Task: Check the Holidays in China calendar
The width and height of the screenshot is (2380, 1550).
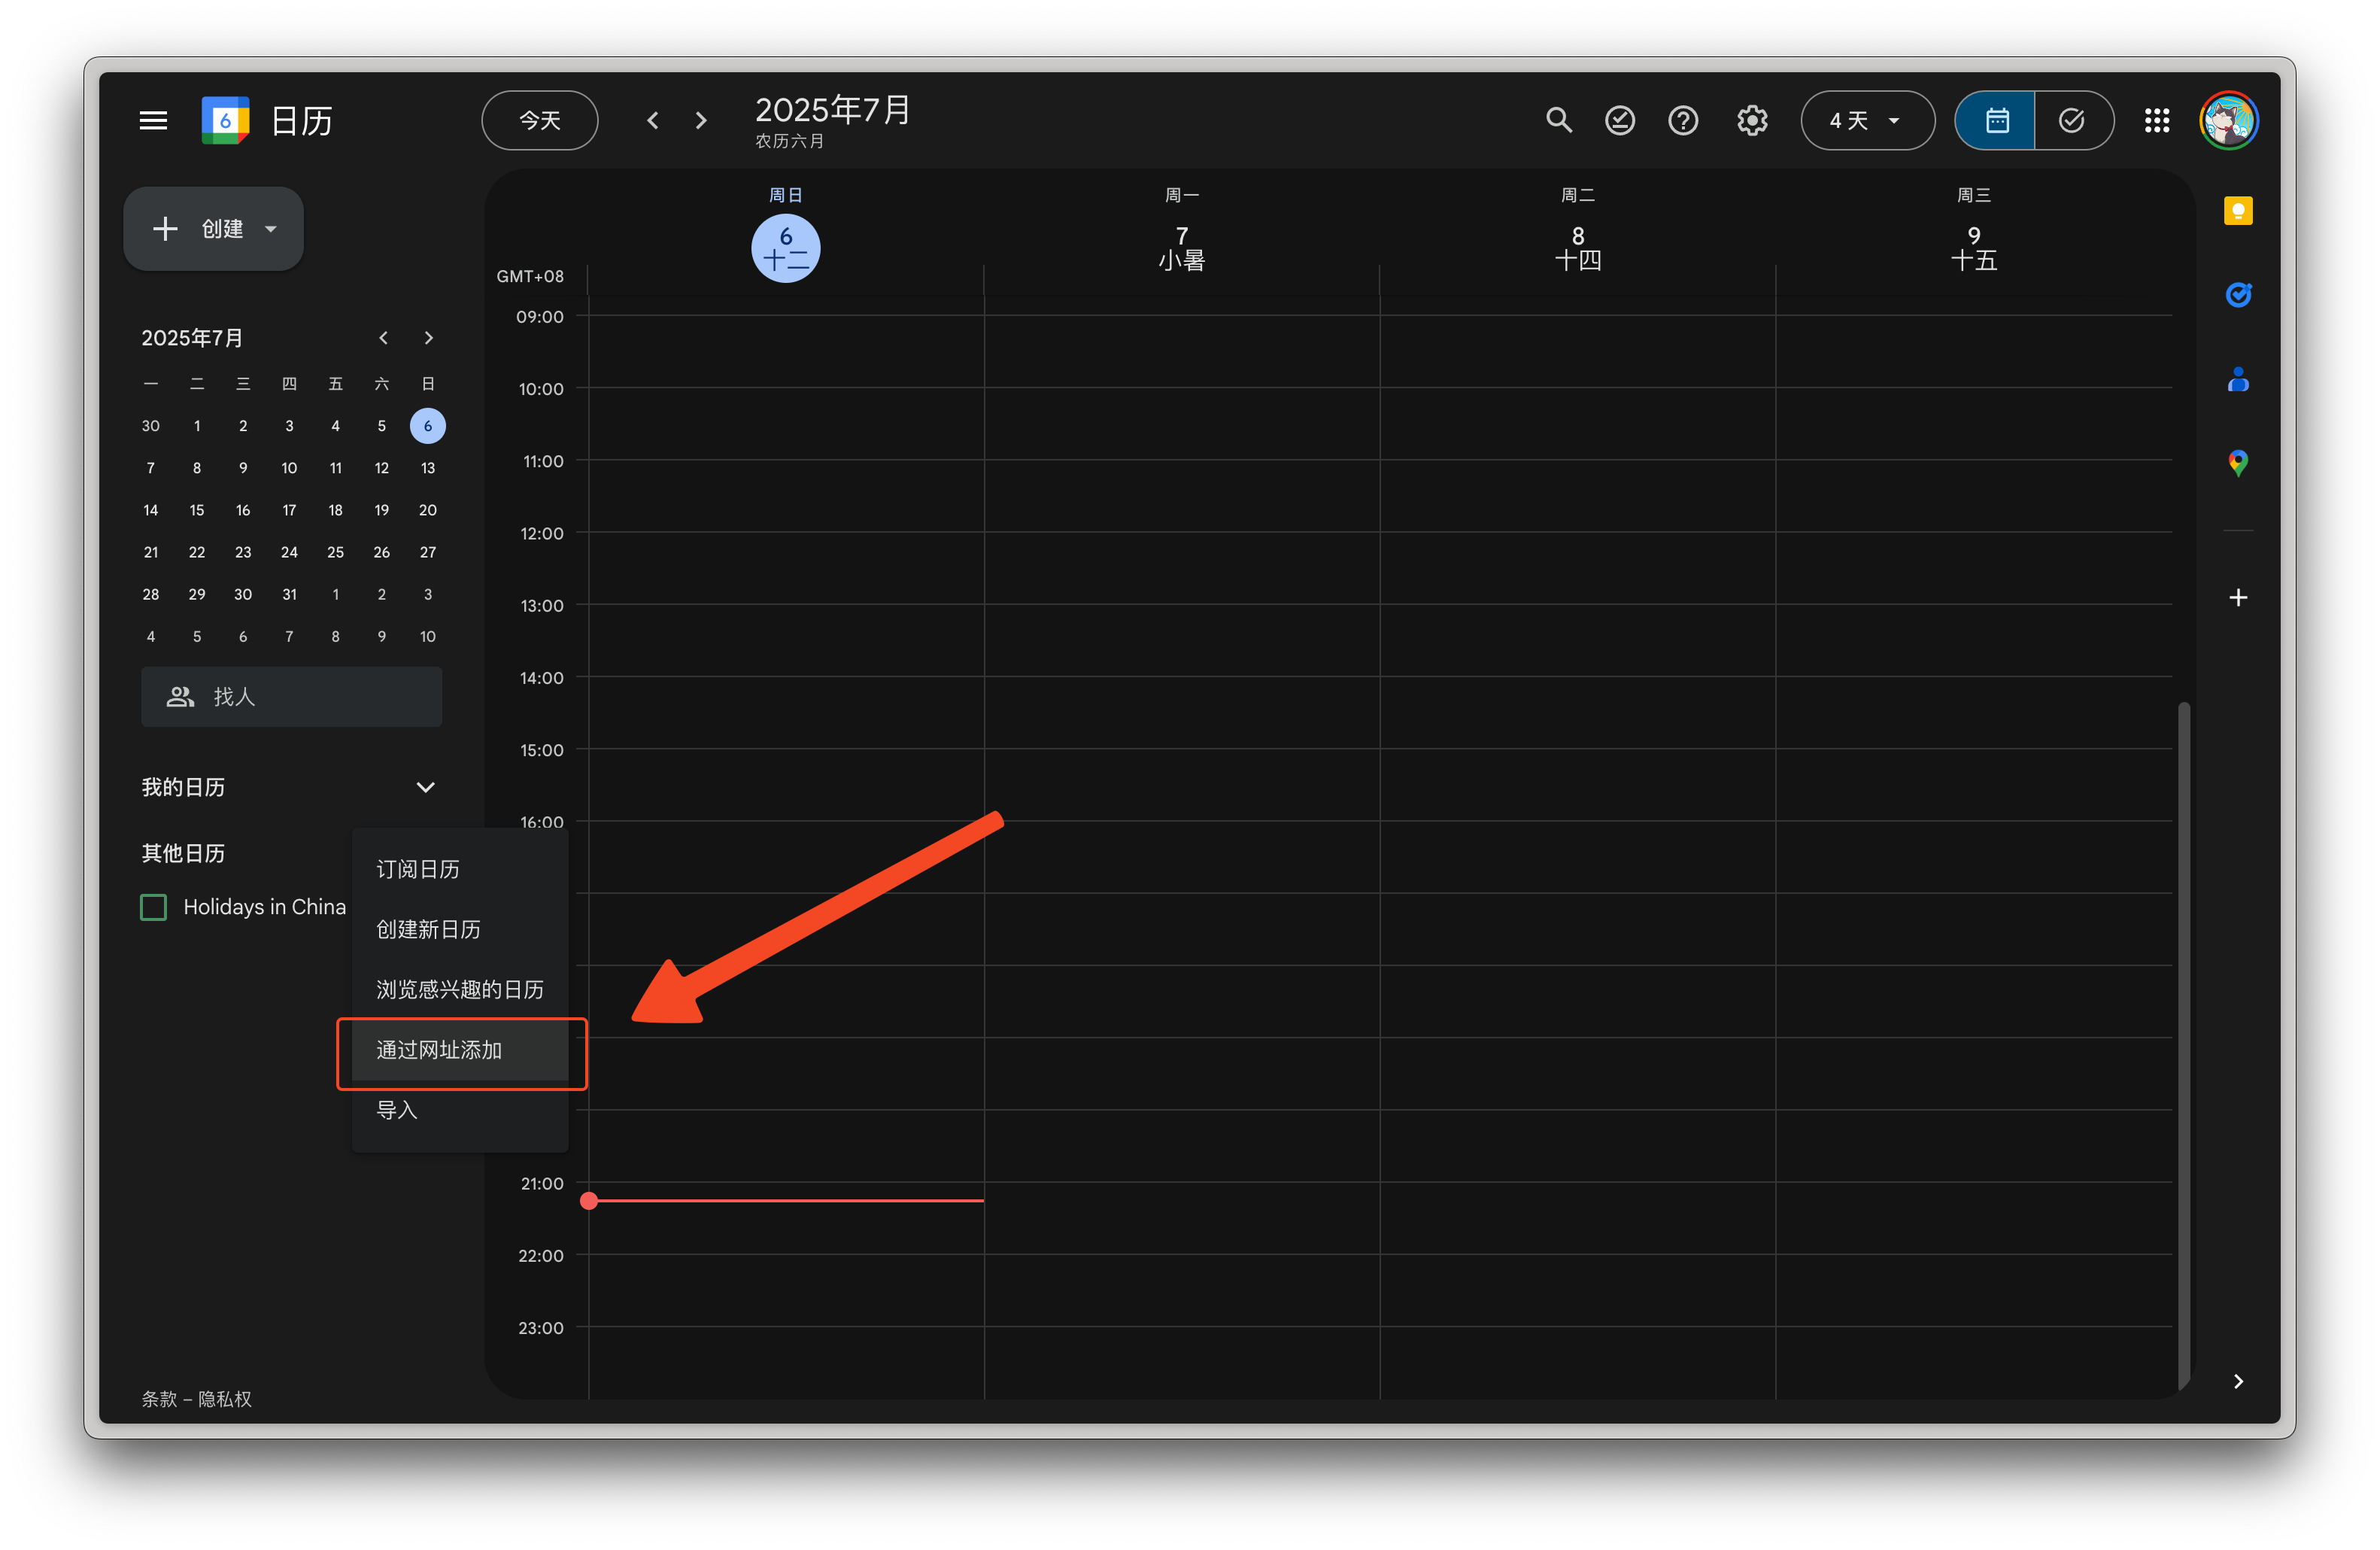Action: pos(154,907)
